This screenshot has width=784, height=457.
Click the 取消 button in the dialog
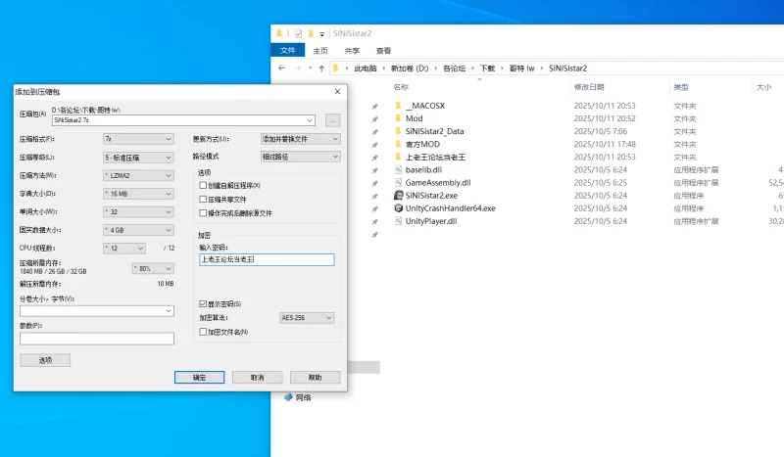click(x=257, y=377)
